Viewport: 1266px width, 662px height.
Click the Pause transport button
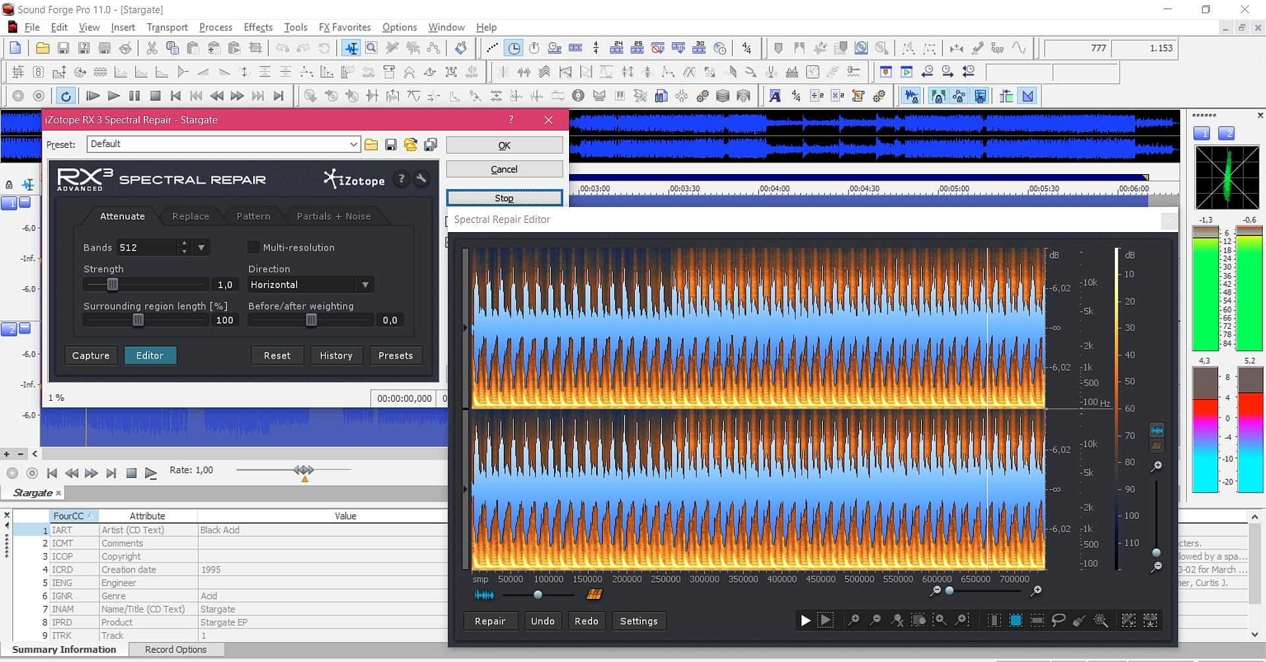[x=135, y=96]
